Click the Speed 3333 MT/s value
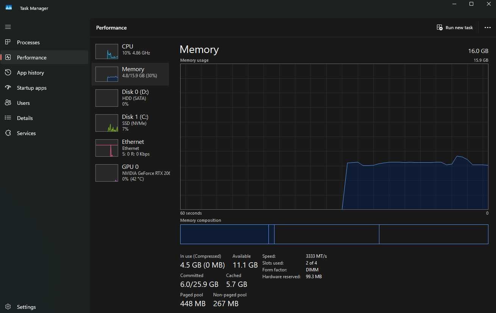Image resolution: width=496 pixels, height=313 pixels. (x=316, y=256)
